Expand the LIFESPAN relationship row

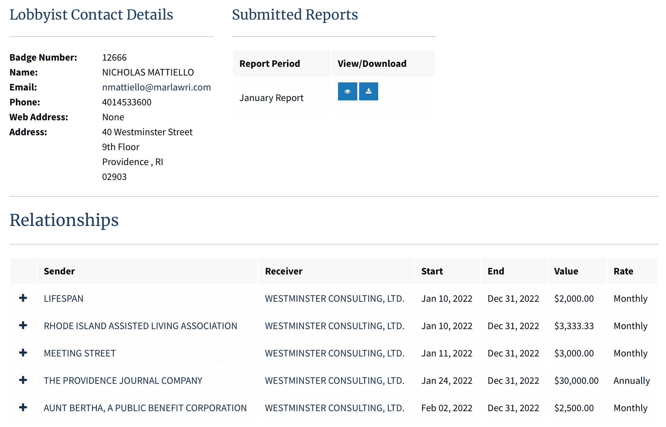pyautogui.click(x=23, y=298)
